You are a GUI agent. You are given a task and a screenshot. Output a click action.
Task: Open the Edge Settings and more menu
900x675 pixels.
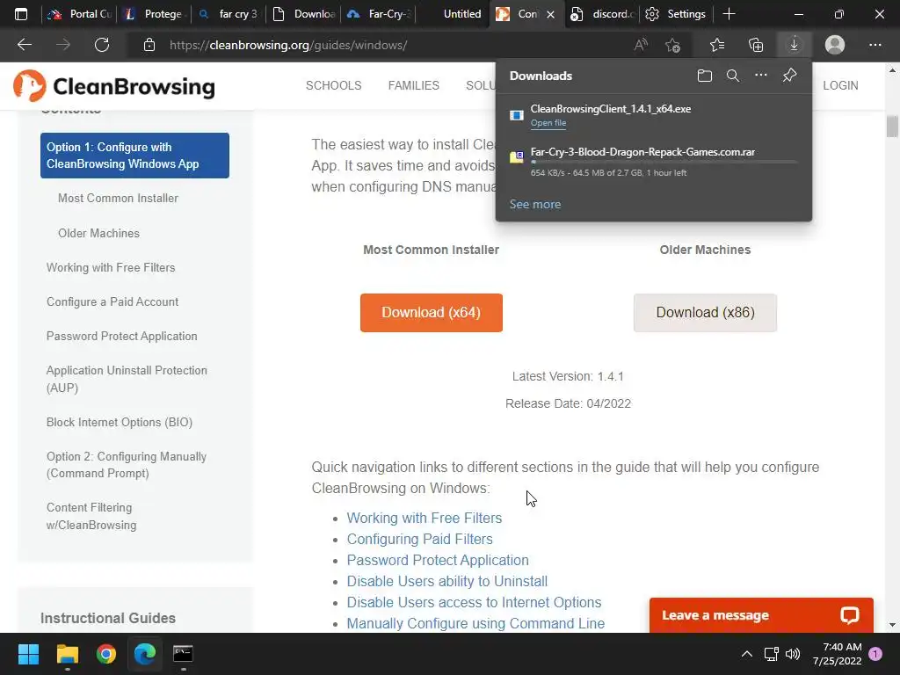tap(875, 45)
